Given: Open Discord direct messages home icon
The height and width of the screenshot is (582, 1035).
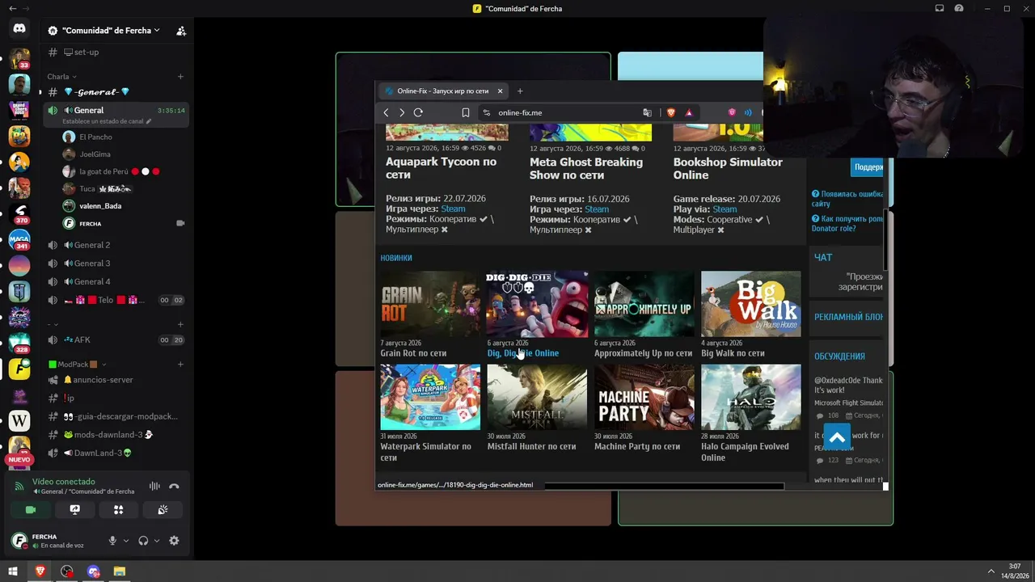Looking at the screenshot, I should tap(19, 29).
